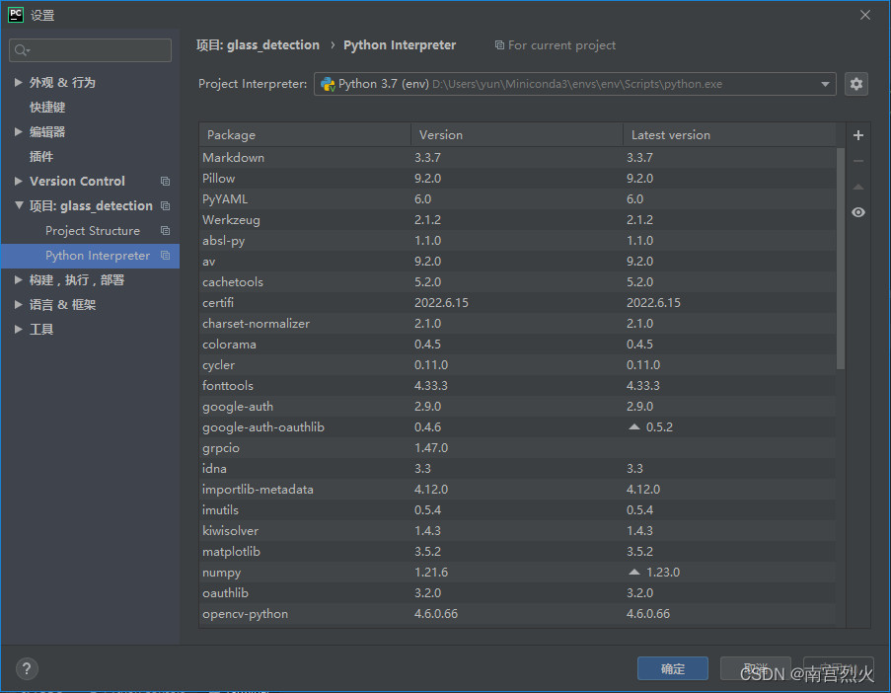Click the package list vertical scrollbar
Screen dimensions: 891x693
(841, 259)
